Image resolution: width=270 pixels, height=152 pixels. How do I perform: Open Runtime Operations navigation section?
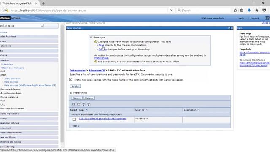29,114
